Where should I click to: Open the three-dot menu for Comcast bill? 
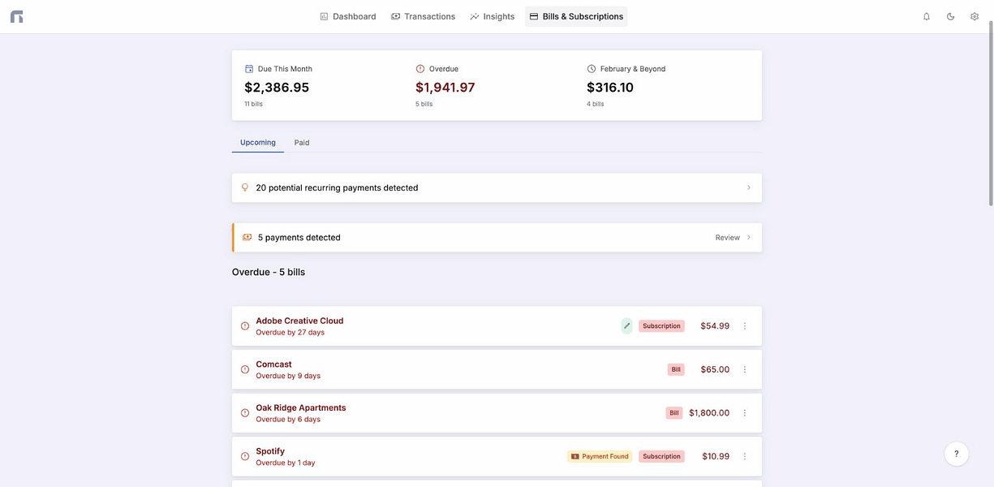tap(745, 369)
